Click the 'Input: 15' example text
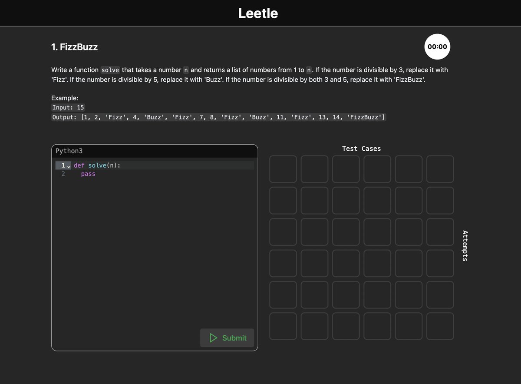 coord(68,107)
